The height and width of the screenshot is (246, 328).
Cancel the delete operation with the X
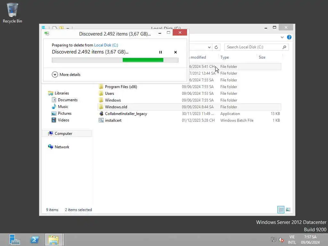coord(176,52)
